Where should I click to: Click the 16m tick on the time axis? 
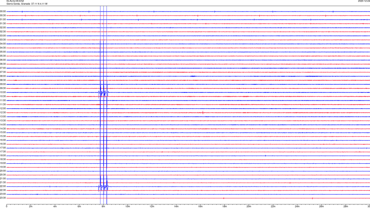point(200,206)
